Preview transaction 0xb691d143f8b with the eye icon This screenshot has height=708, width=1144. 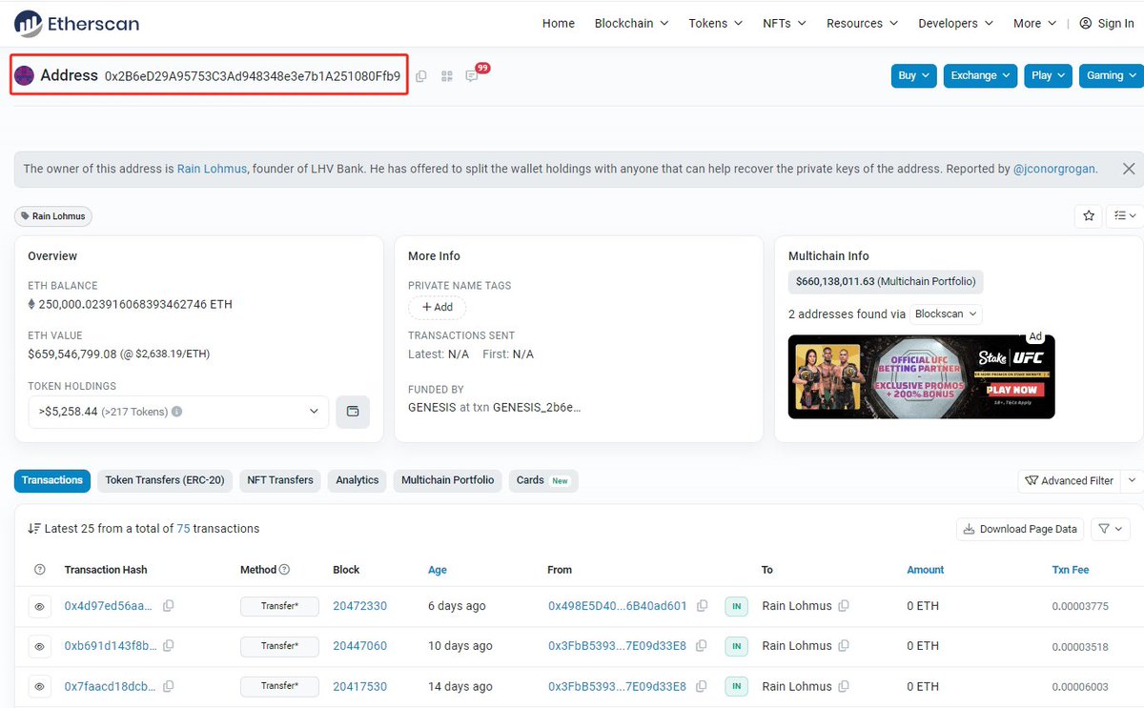pyautogui.click(x=40, y=646)
